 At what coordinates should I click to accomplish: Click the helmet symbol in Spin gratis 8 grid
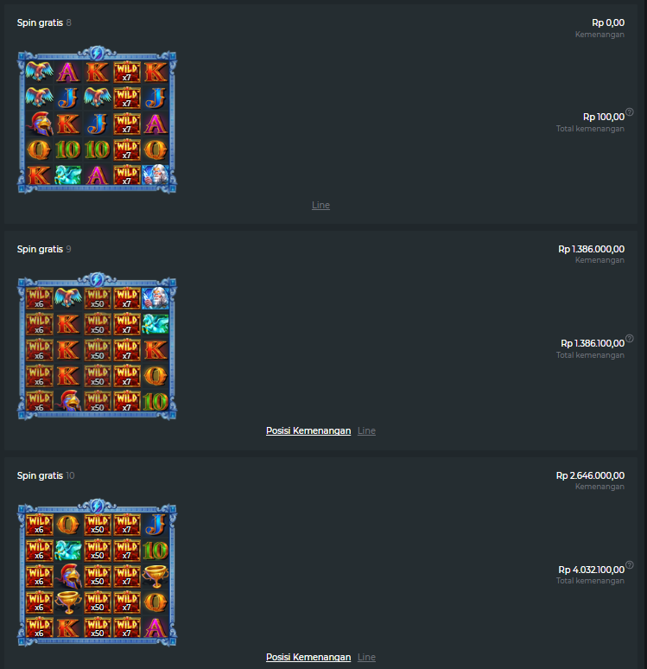coord(39,124)
